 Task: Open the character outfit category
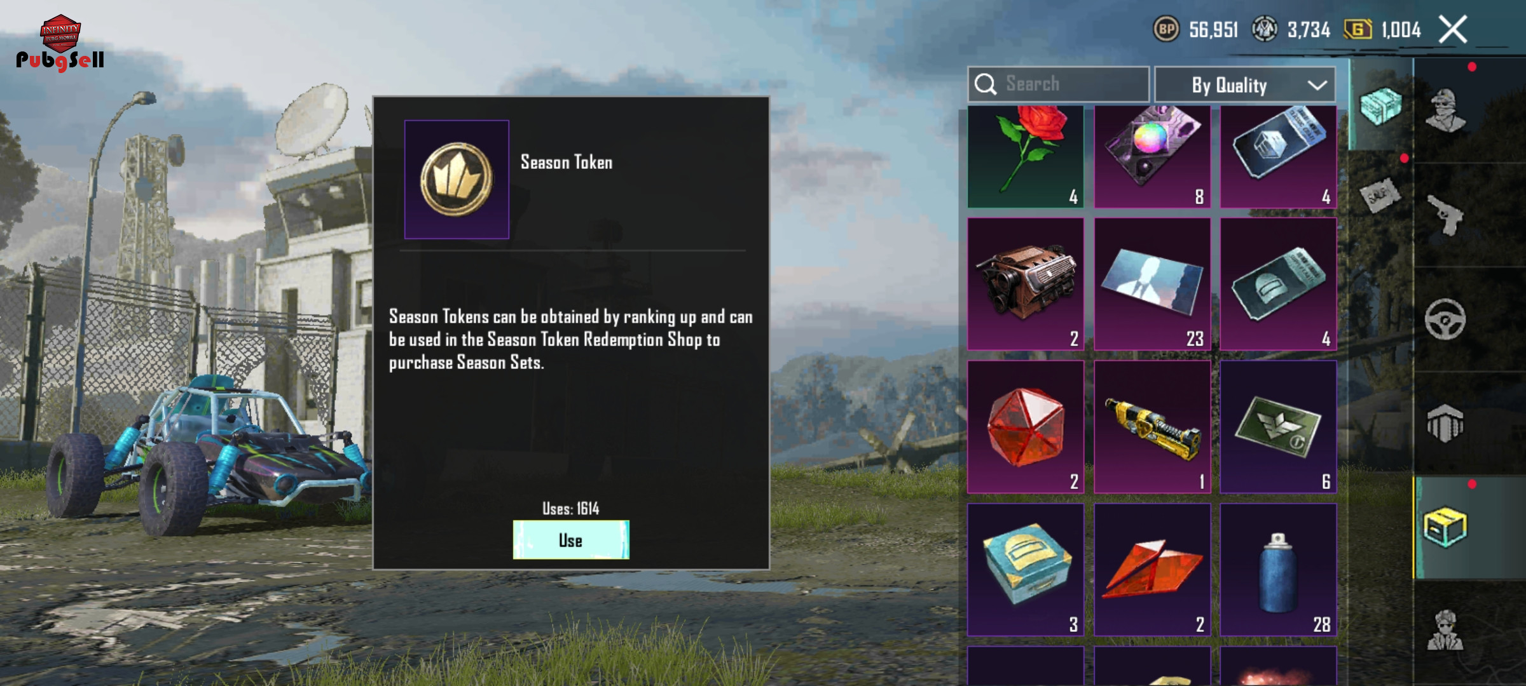(1445, 109)
